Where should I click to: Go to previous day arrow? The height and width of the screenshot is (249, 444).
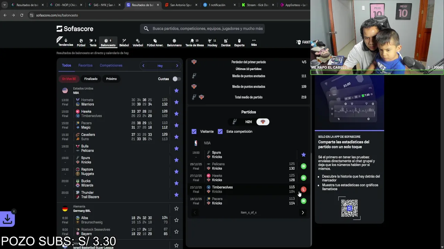coord(143,66)
